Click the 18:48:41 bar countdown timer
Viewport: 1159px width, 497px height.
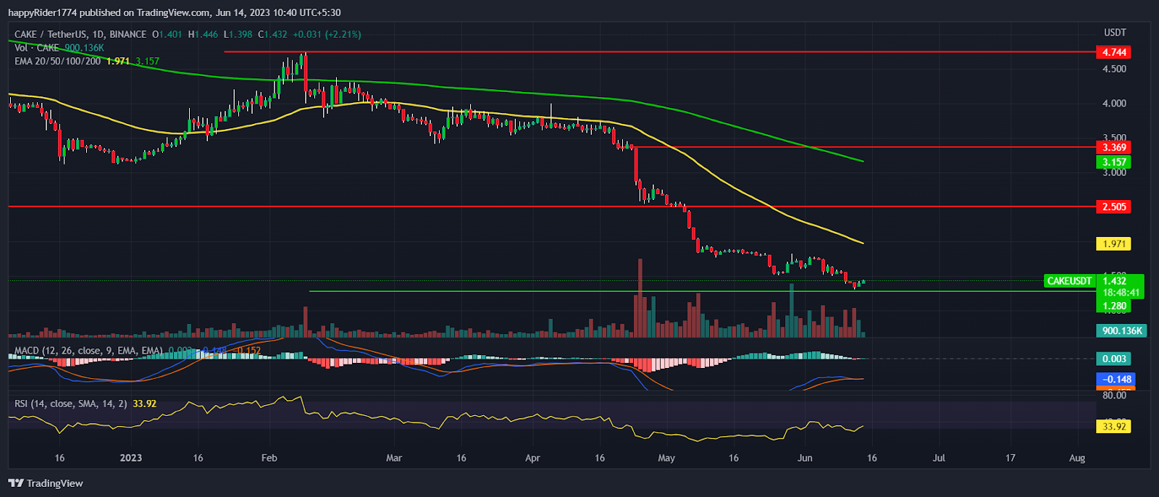click(x=1121, y=293)
